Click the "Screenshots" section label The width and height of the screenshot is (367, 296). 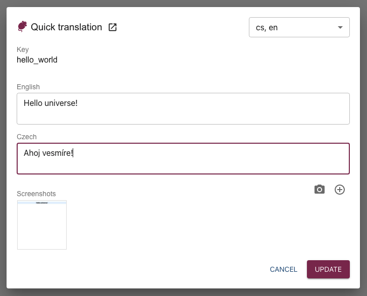click(36, 194)
